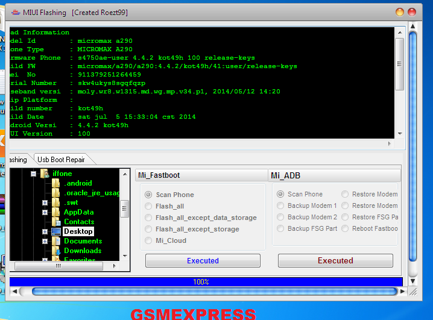433x320 pixels.
Task: Click the folder tree right scroll arrow
Action: pyautogui.click(x=114, y=266)
